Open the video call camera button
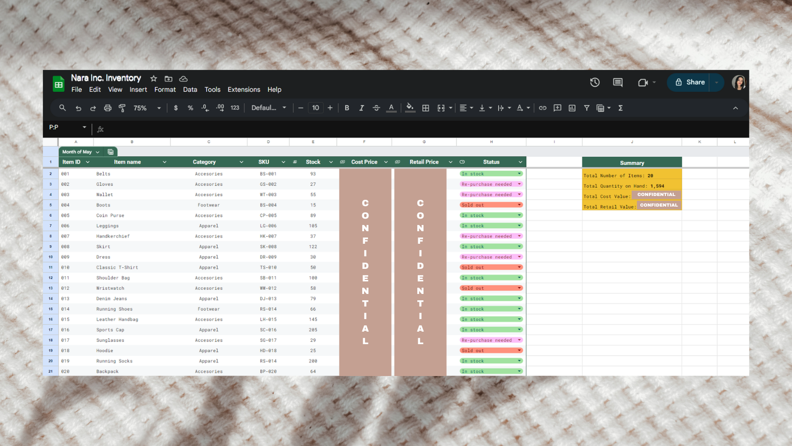The image size is (792, 446). pos(643,83)
